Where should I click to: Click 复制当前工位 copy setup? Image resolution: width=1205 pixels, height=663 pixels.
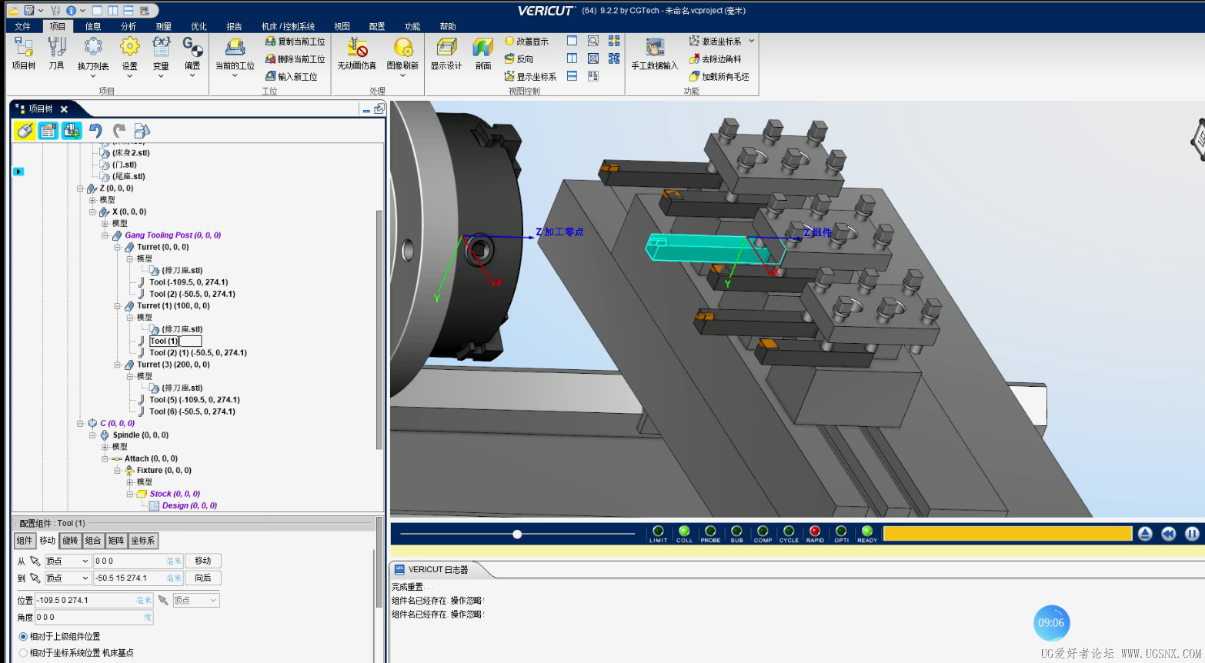tap(295, 42)
